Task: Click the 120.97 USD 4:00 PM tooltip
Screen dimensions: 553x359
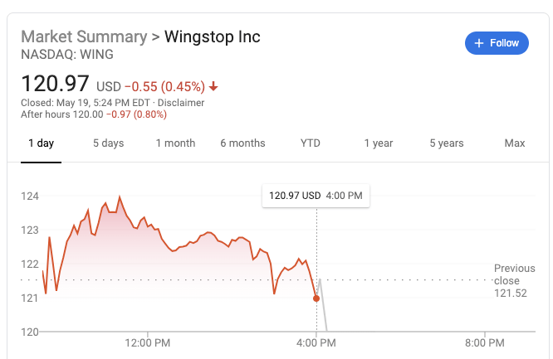Action: click(x=316, y=196)
